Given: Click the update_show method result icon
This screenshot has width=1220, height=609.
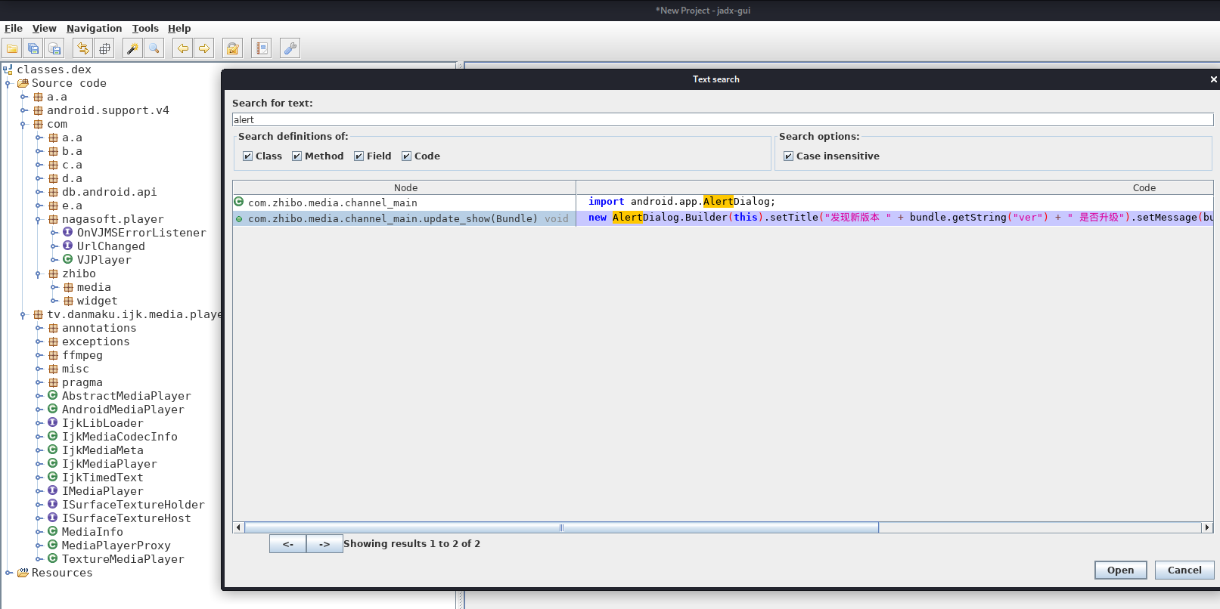Looking at the screenshot, I should pos(239,219).
